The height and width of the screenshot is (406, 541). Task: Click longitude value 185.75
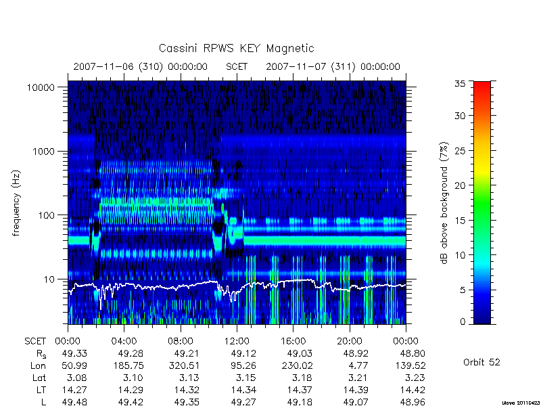[x=128, y=365]
